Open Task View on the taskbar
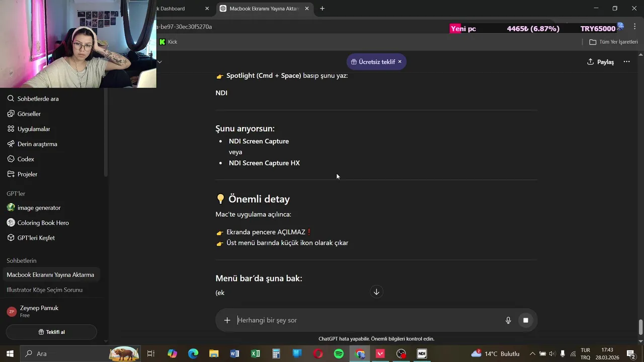This screenshot has width=644, height=362. click(x=150, y=353)
